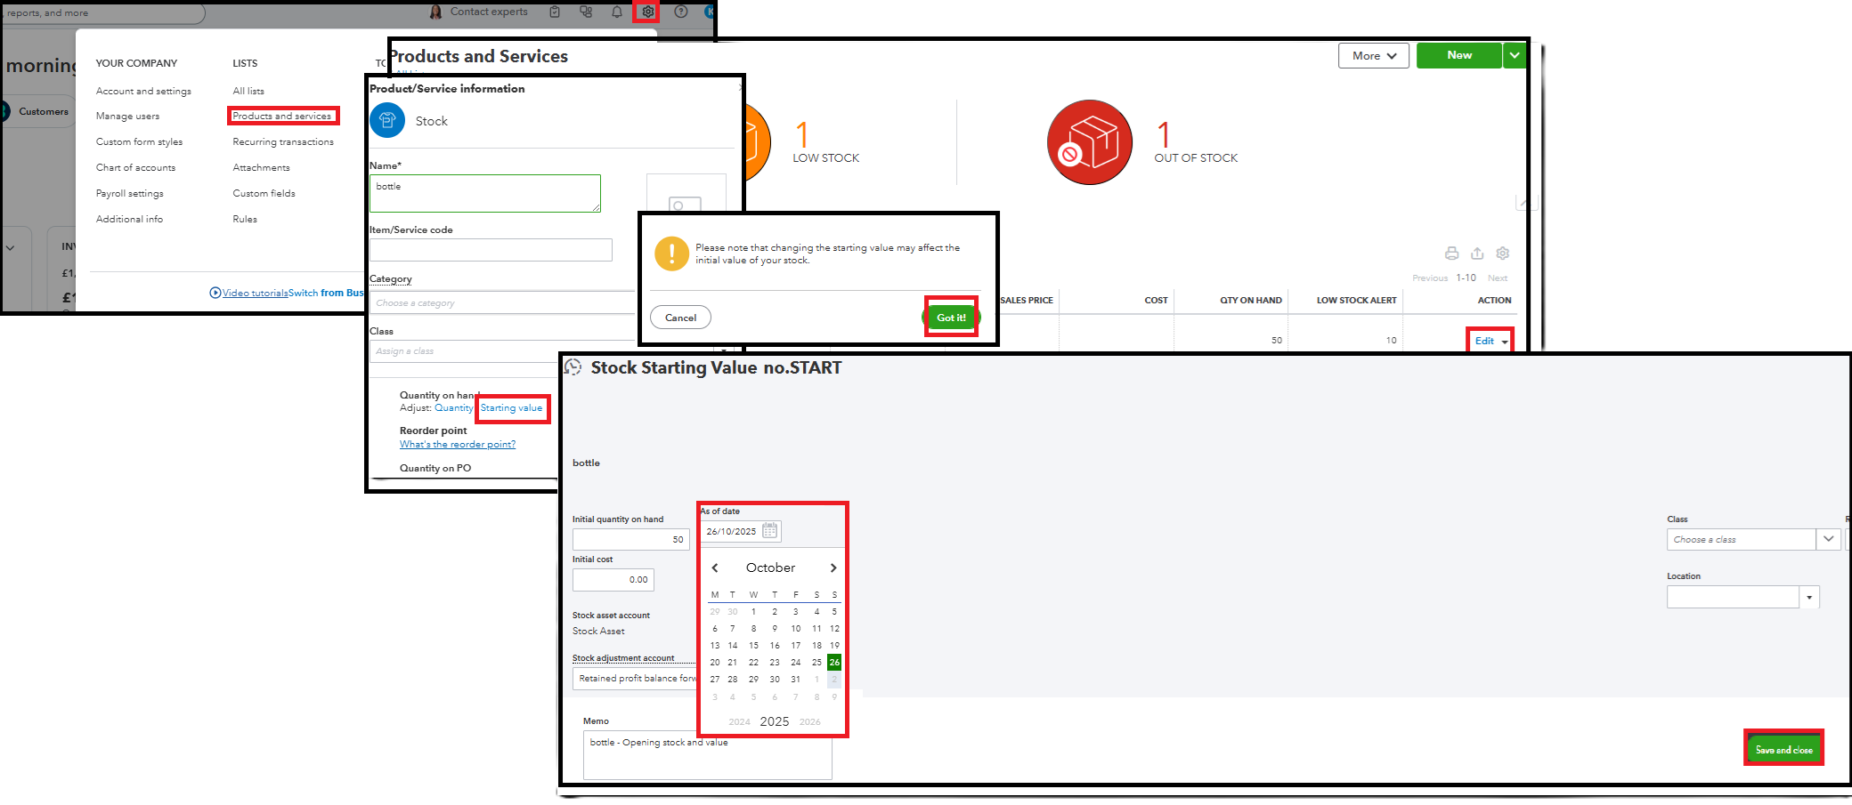Open the Choose a category dropdown
The image size is (1852, 805).
pyautogui.click(x=502, y=303)
